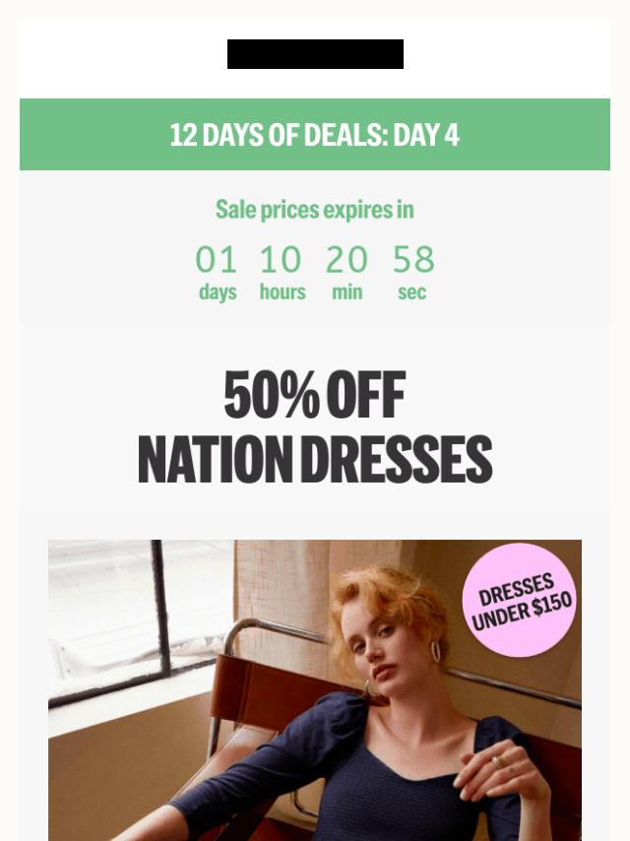Click the redacted brand logo at top
Image resolution: width=630 pixels, height=841 pixels.
coord(315,54)
